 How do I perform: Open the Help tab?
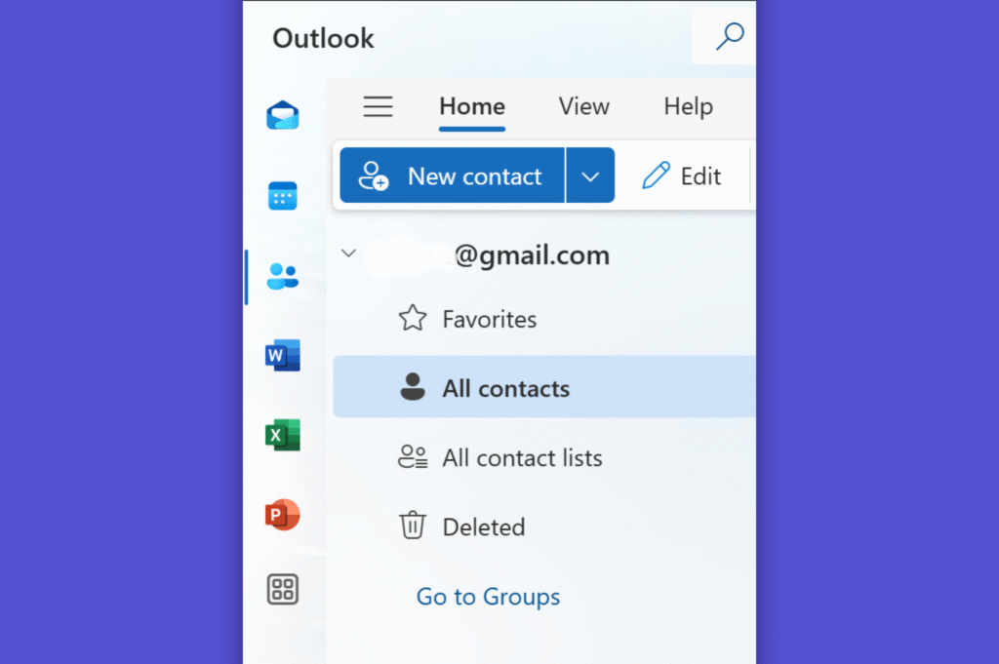coord(688,106)
